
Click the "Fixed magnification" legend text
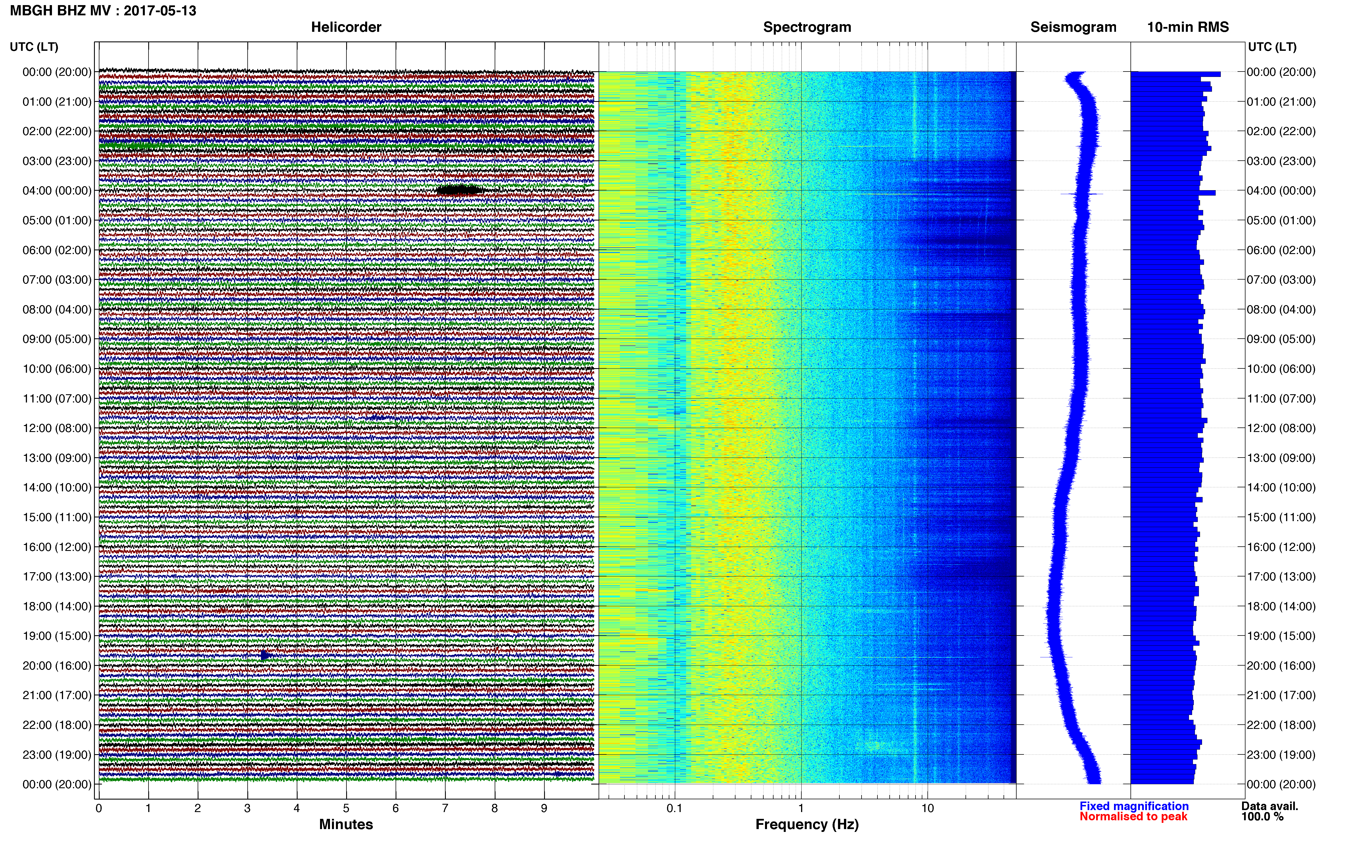click(x=1134, y=806)
